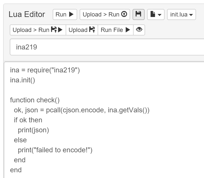Click the require("ina219") line in the editor
Image resolution: width=204 pixels, height=178 pixels.
coord(45,70)
